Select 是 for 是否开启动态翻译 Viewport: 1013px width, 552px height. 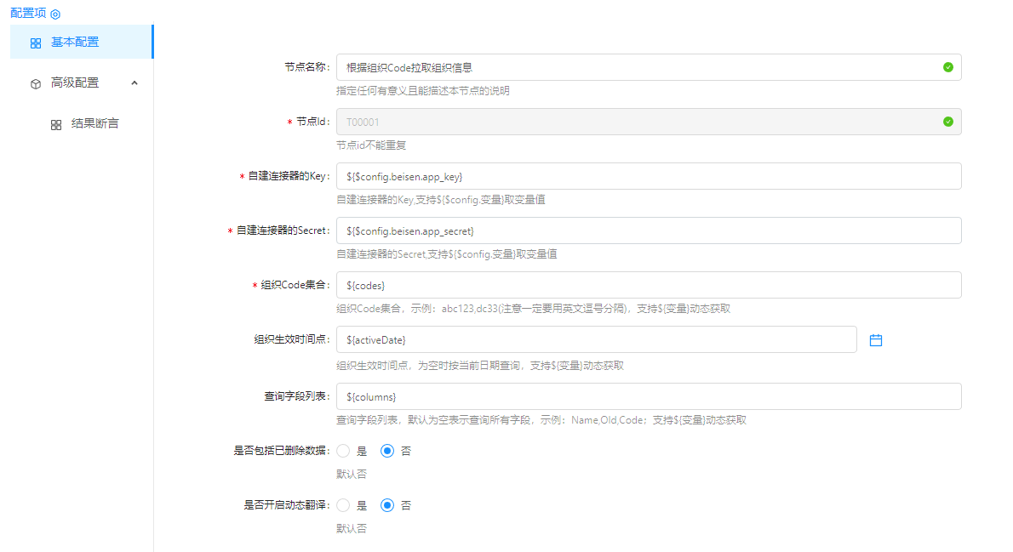[x=344, y=505]
